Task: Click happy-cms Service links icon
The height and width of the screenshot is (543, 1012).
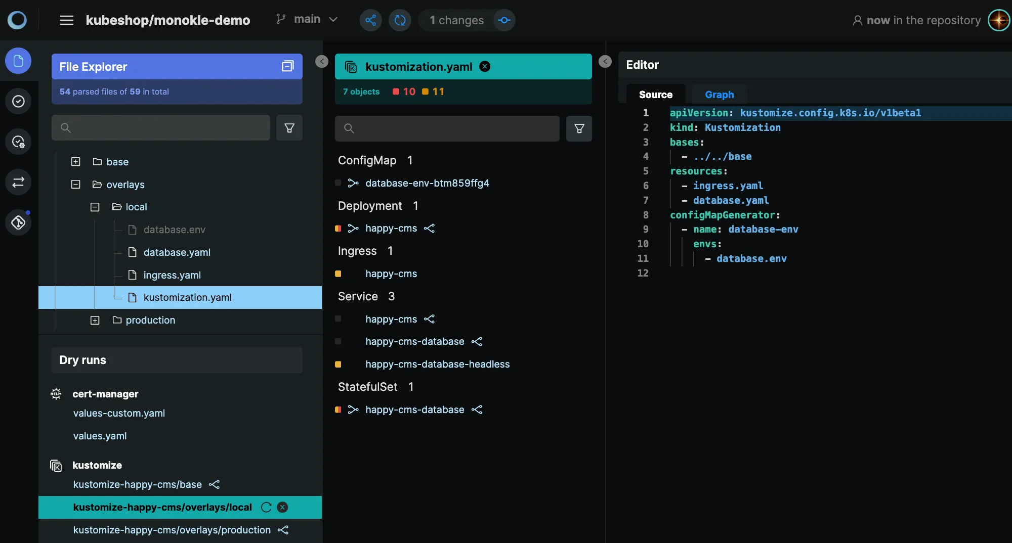Action: pos(430,320)
